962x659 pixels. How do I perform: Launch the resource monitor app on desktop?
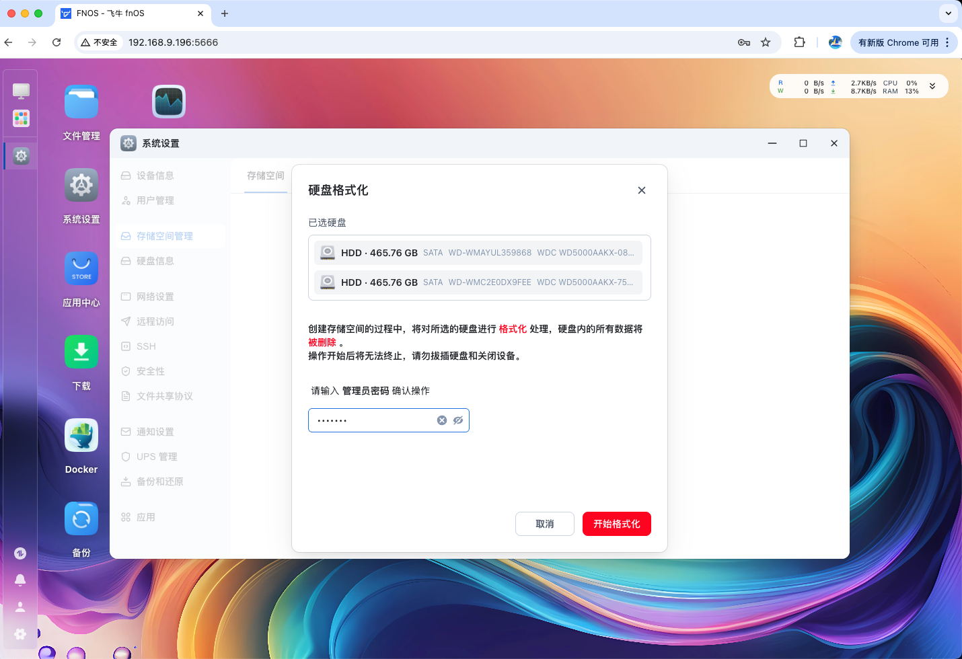(168, 102)
